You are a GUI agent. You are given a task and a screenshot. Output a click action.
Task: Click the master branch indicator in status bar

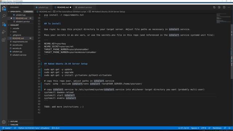(7, 128)
